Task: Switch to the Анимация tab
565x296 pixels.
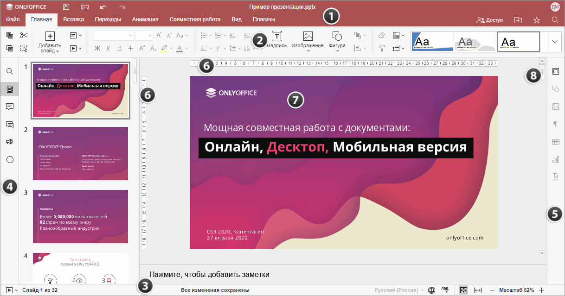Action: click(145, 19)
